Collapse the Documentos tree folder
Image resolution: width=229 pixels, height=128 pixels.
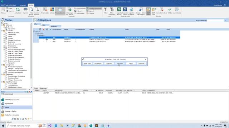(x=2, y=31)
